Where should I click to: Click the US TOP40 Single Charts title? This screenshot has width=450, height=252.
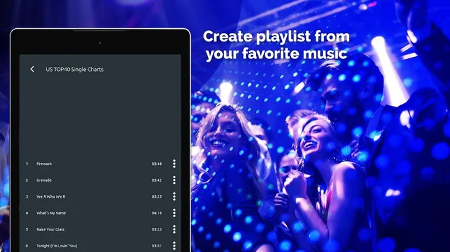click(x=75, y=69)
